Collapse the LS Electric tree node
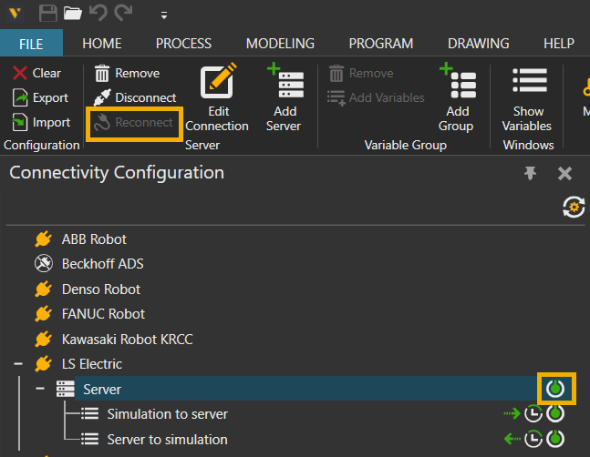590x457 pixels. (18, 364)
